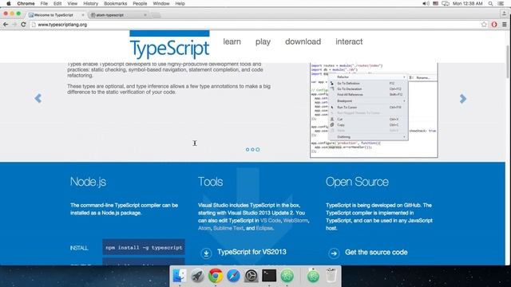Open Terminal from the Dock
This screenshot has height=287, width=511.
(269, 276)
